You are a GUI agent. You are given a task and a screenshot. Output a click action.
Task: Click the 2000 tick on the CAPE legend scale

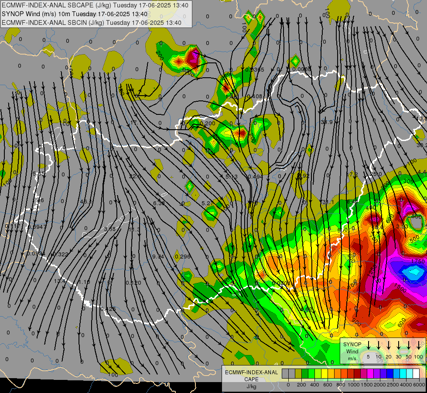[x=380, y=385]
